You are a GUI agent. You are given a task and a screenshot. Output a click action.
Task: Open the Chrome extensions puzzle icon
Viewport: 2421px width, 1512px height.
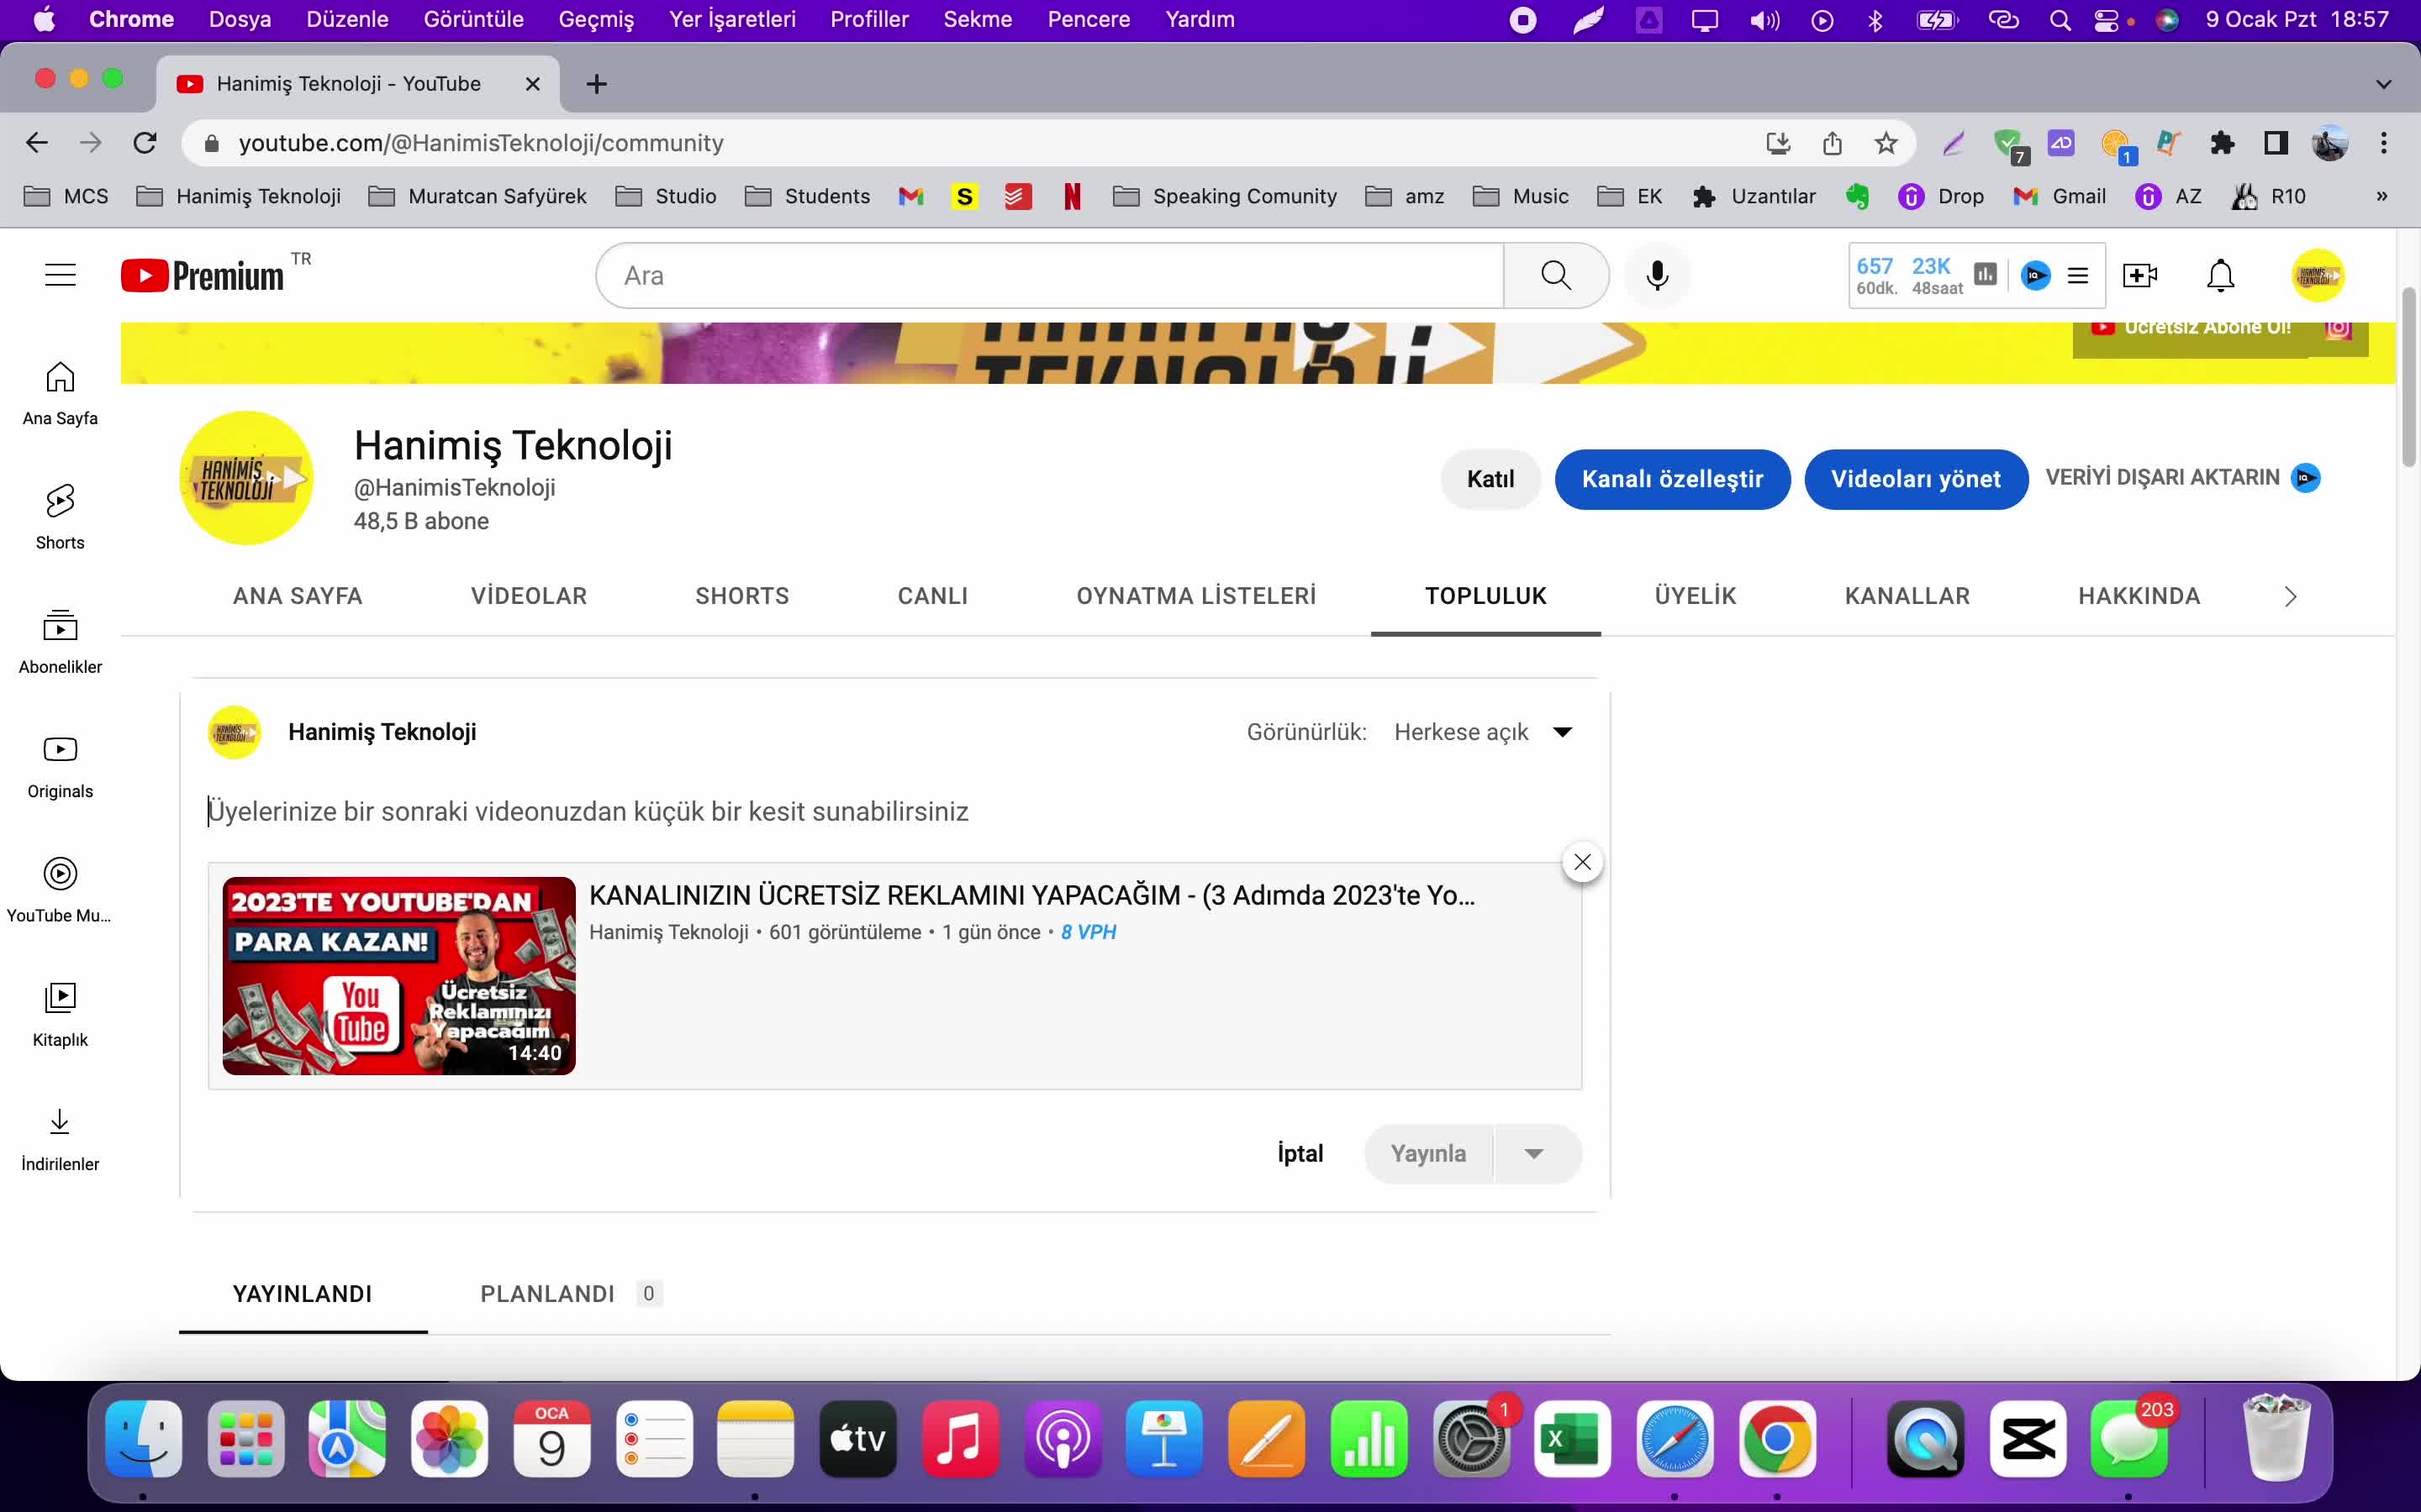pos(2222,143)
